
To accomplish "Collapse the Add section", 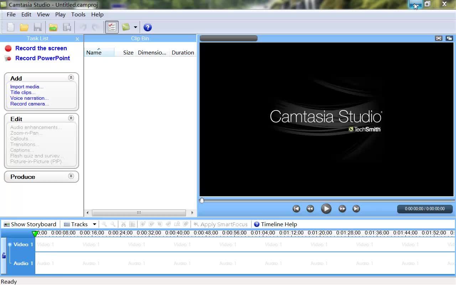I will tap(71, 78).
